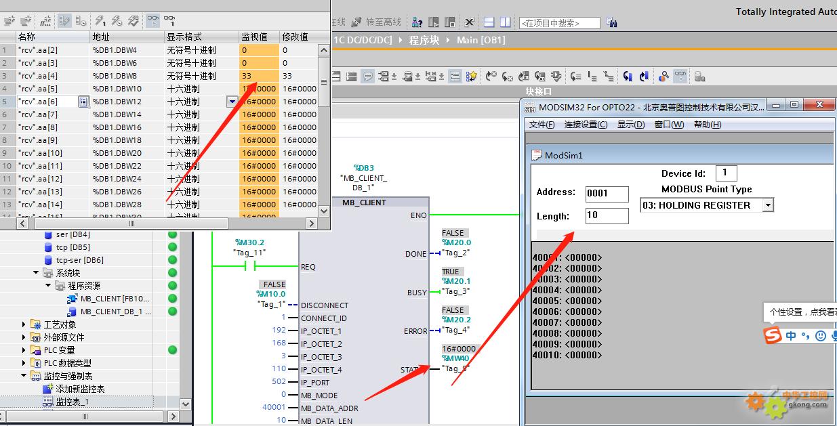Image resolution: width=837 pixels, height=426 pixels.
Task: Click the Sogou S input method icon
Action: point(773,335)
